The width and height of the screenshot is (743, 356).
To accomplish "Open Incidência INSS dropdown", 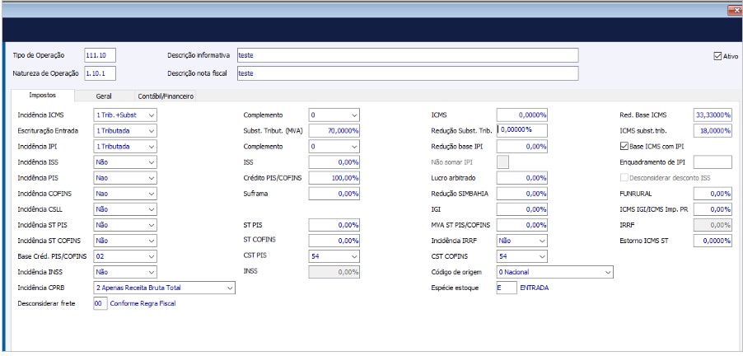I will point(125,272).
